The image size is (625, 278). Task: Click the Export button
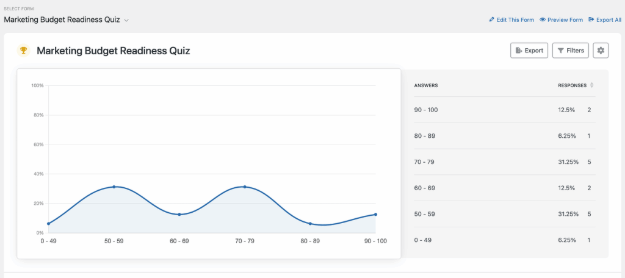(529, 51)
